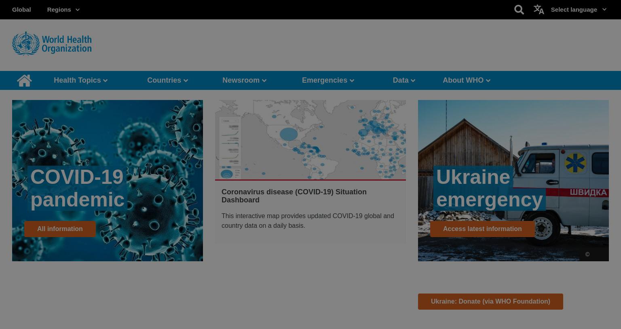Click Ukraine: Donate (via WHO Foundation) button
Image resolution: width=621 pixels, height=329 pixels.
(x=490, y=302)
